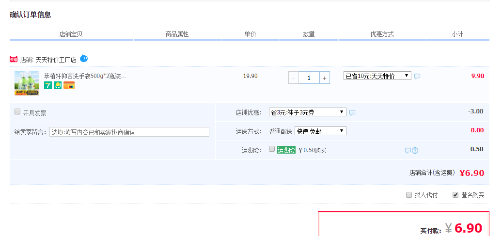The image size is (502, 236).
Task: Click the ¥0.50购买 insurance text
Action: pyautogui.click(x=312, y=150)
